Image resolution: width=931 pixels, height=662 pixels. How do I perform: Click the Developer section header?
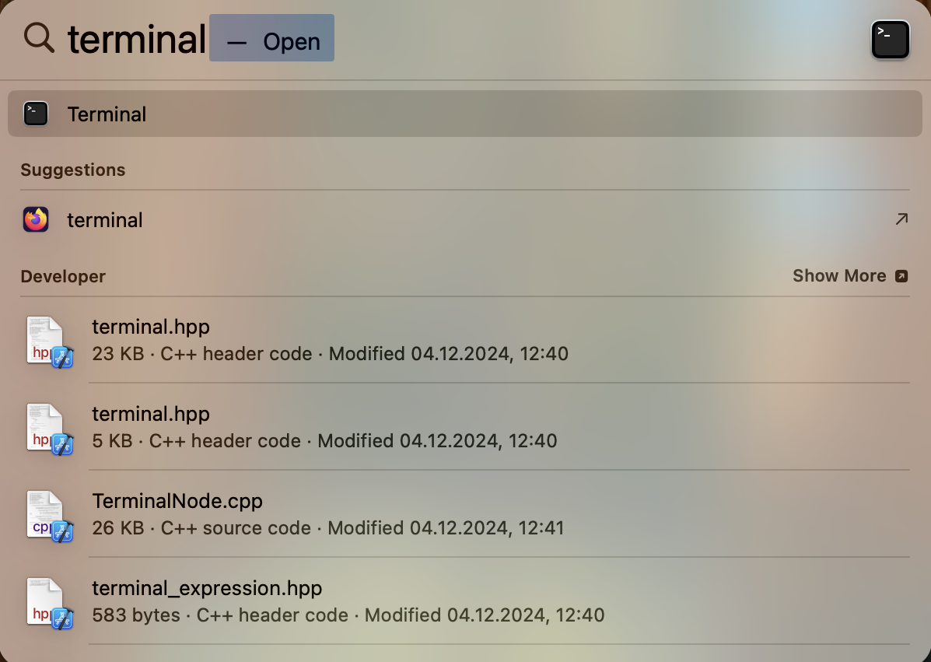click(63, 276)
